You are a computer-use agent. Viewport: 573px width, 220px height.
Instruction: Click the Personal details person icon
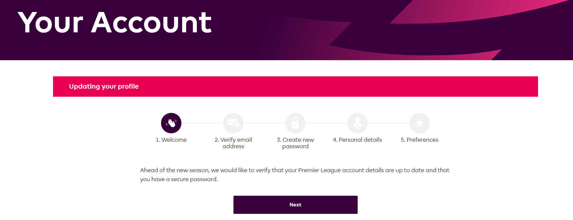357,123
